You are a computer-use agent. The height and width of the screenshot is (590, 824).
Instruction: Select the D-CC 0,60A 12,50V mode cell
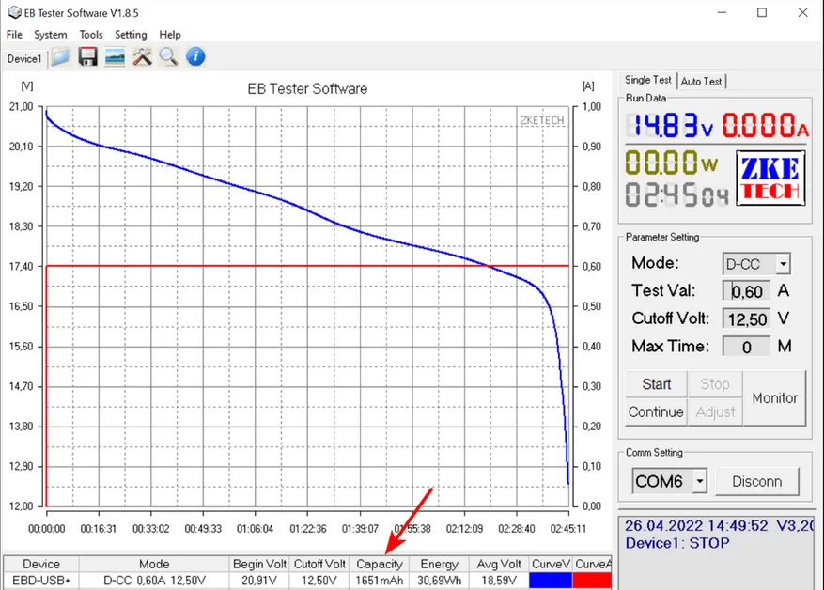pos(154,581)
